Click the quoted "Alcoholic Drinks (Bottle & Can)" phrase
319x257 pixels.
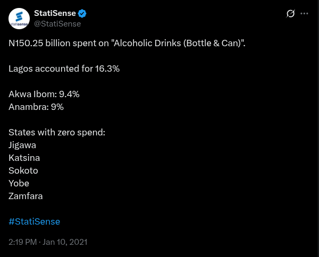[x=178, y=43]
